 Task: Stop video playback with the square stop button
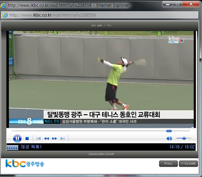point(27,139)
